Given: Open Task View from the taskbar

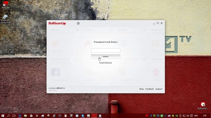Looking at the screenshot, I should (x=14, y=116).
